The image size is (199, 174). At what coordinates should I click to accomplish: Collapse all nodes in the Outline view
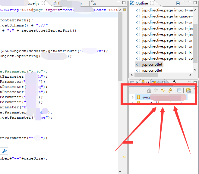[178, 3]
